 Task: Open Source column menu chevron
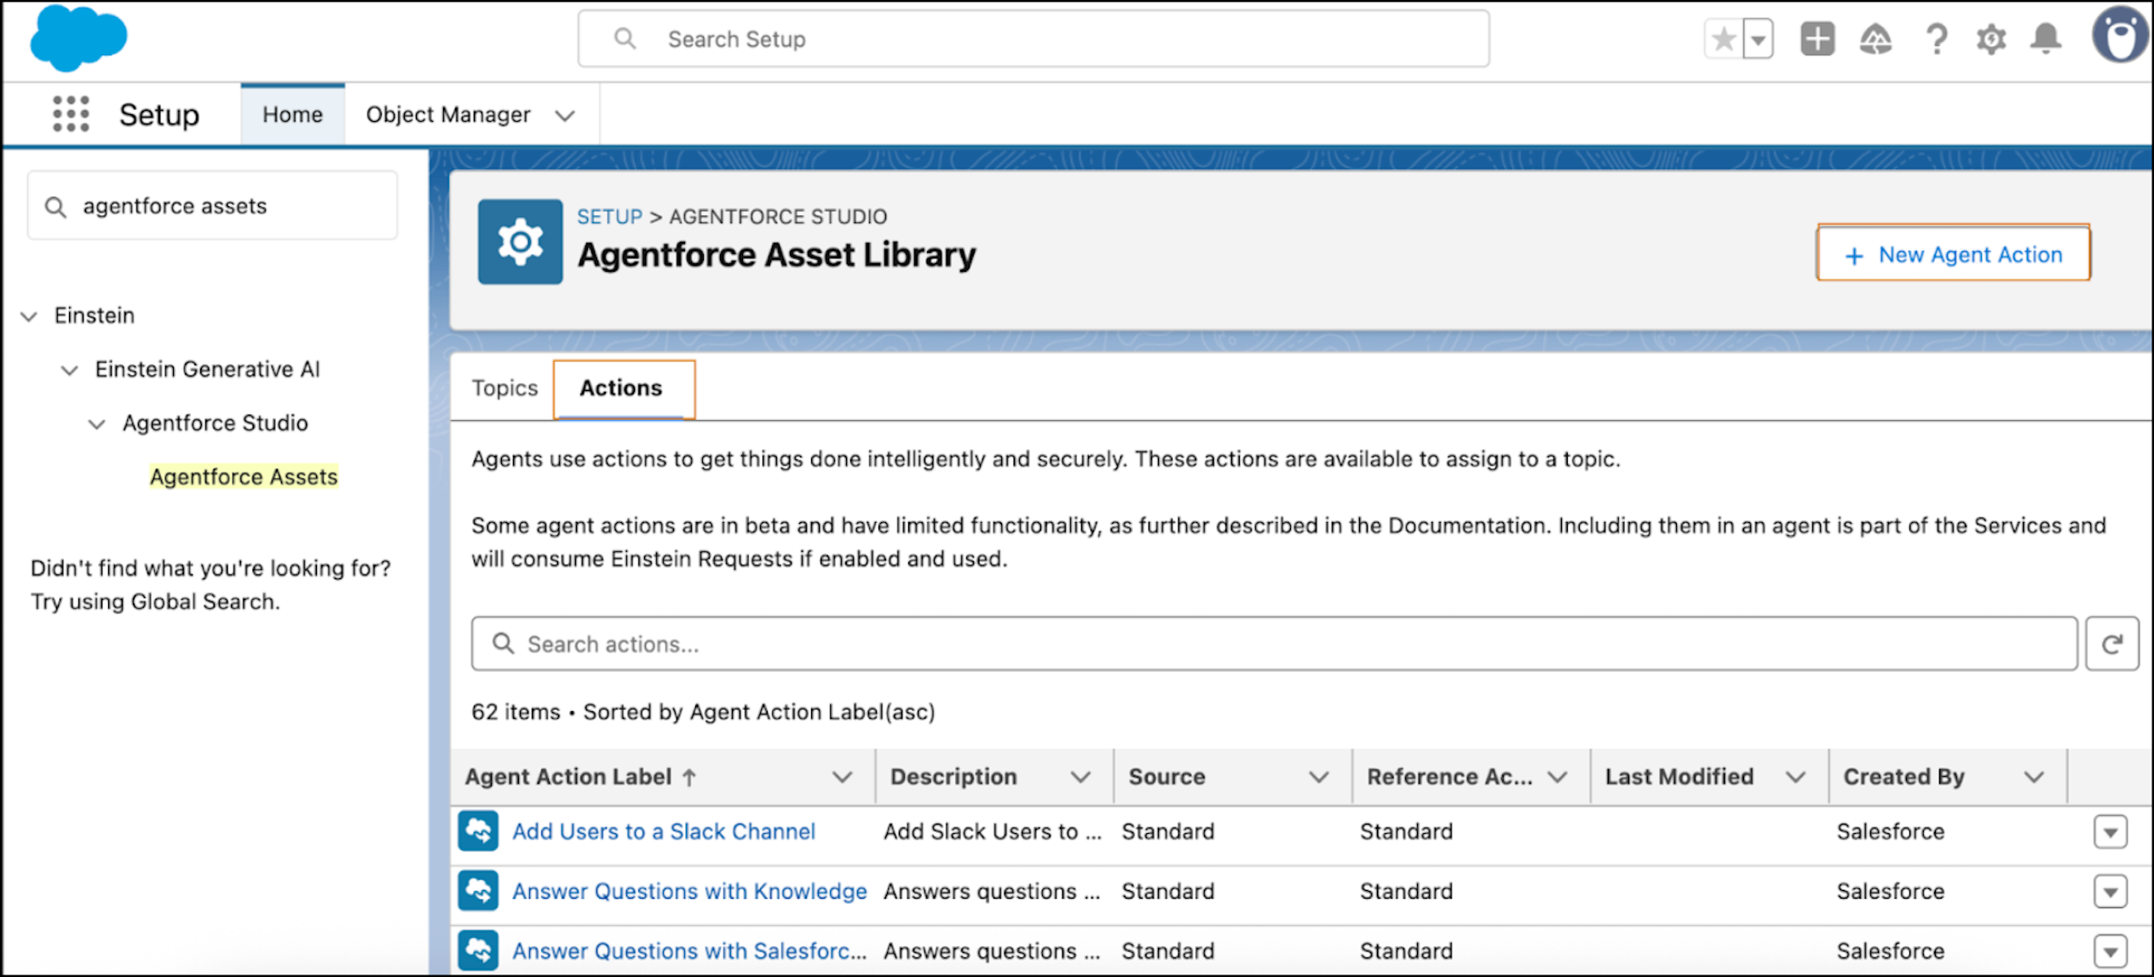click(1319, 777)
